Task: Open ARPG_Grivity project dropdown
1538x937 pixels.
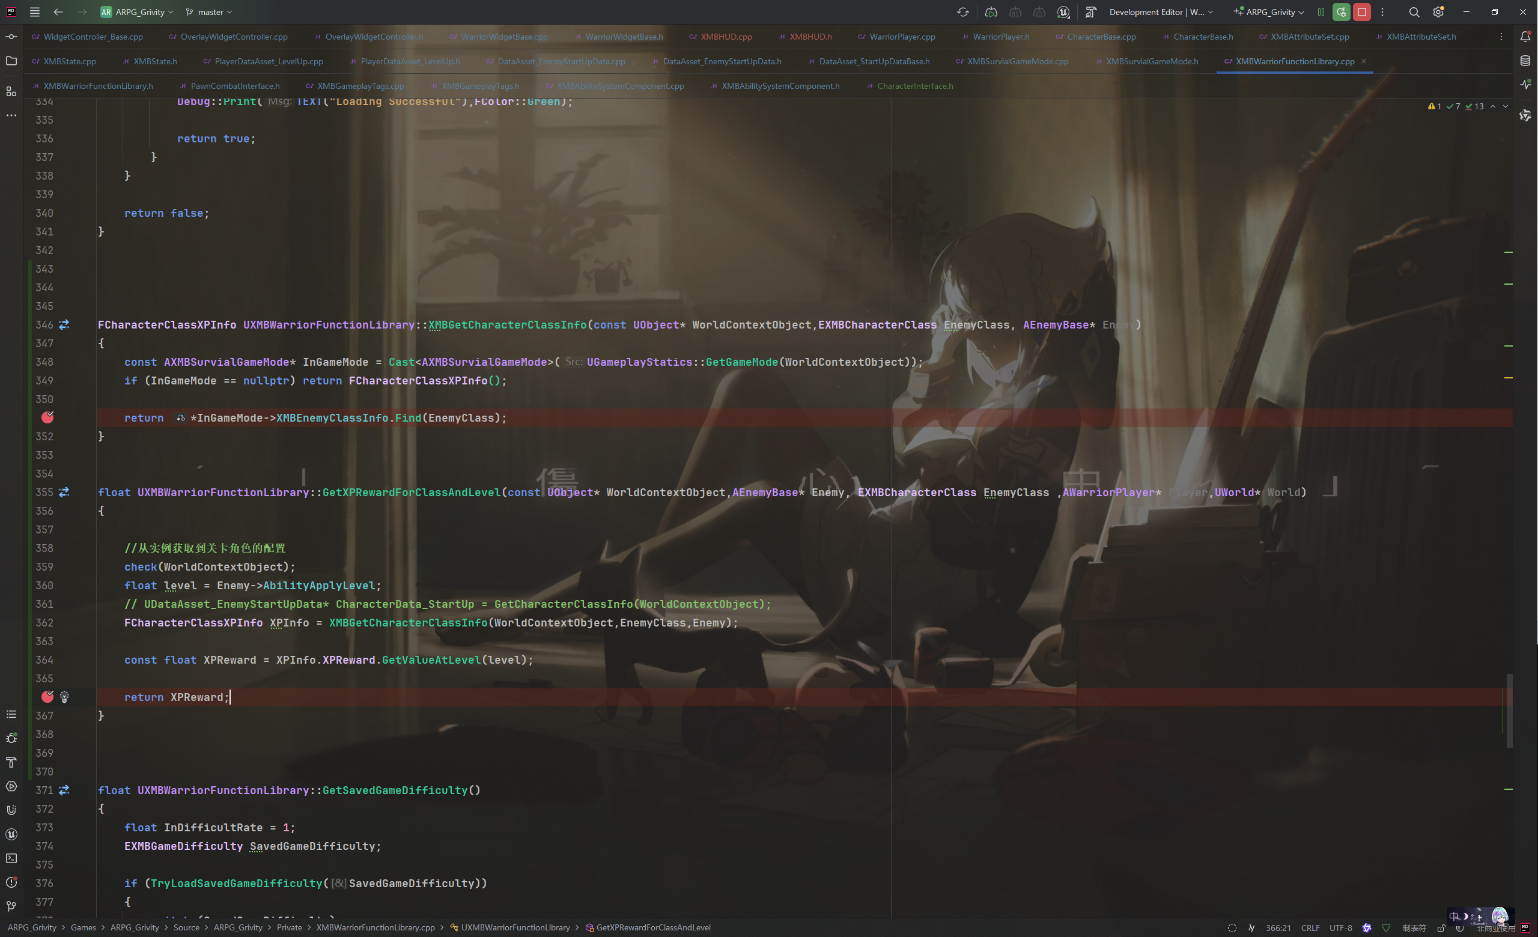Action: 137,12
